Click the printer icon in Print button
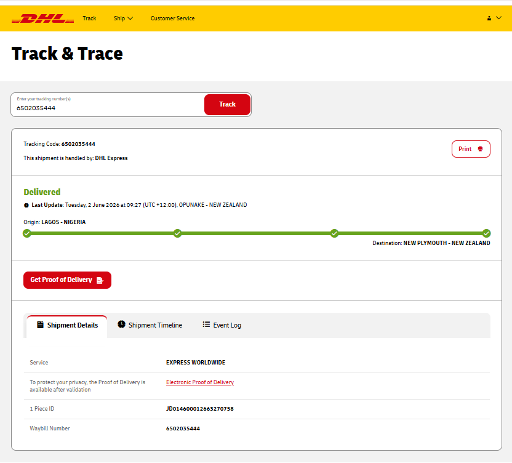Image resolution: width=512 pixels, height=463 pixels. pyautogui.click(x=481, y=149)
